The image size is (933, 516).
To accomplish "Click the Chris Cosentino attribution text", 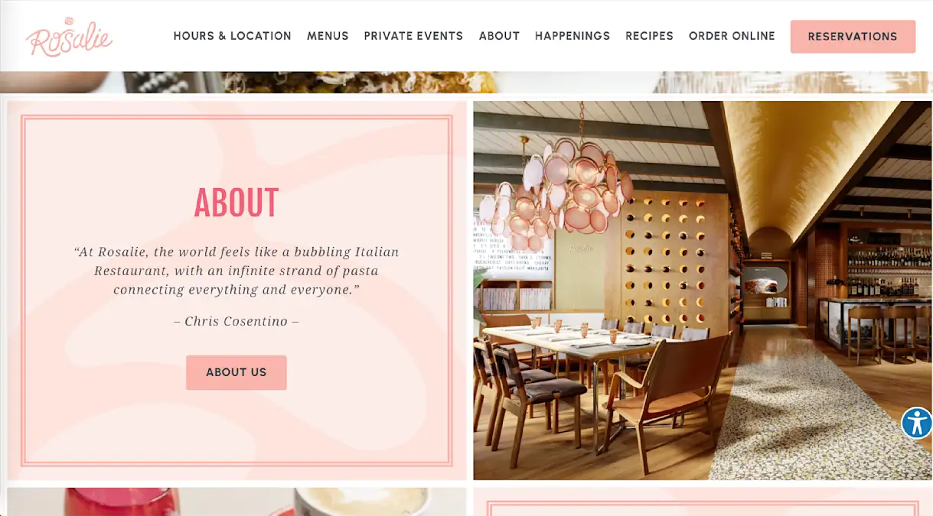I will pos(237,321).
